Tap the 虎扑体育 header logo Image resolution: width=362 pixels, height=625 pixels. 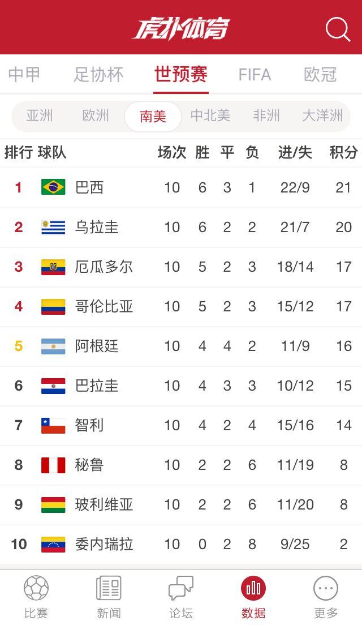(x=181, y=29)
